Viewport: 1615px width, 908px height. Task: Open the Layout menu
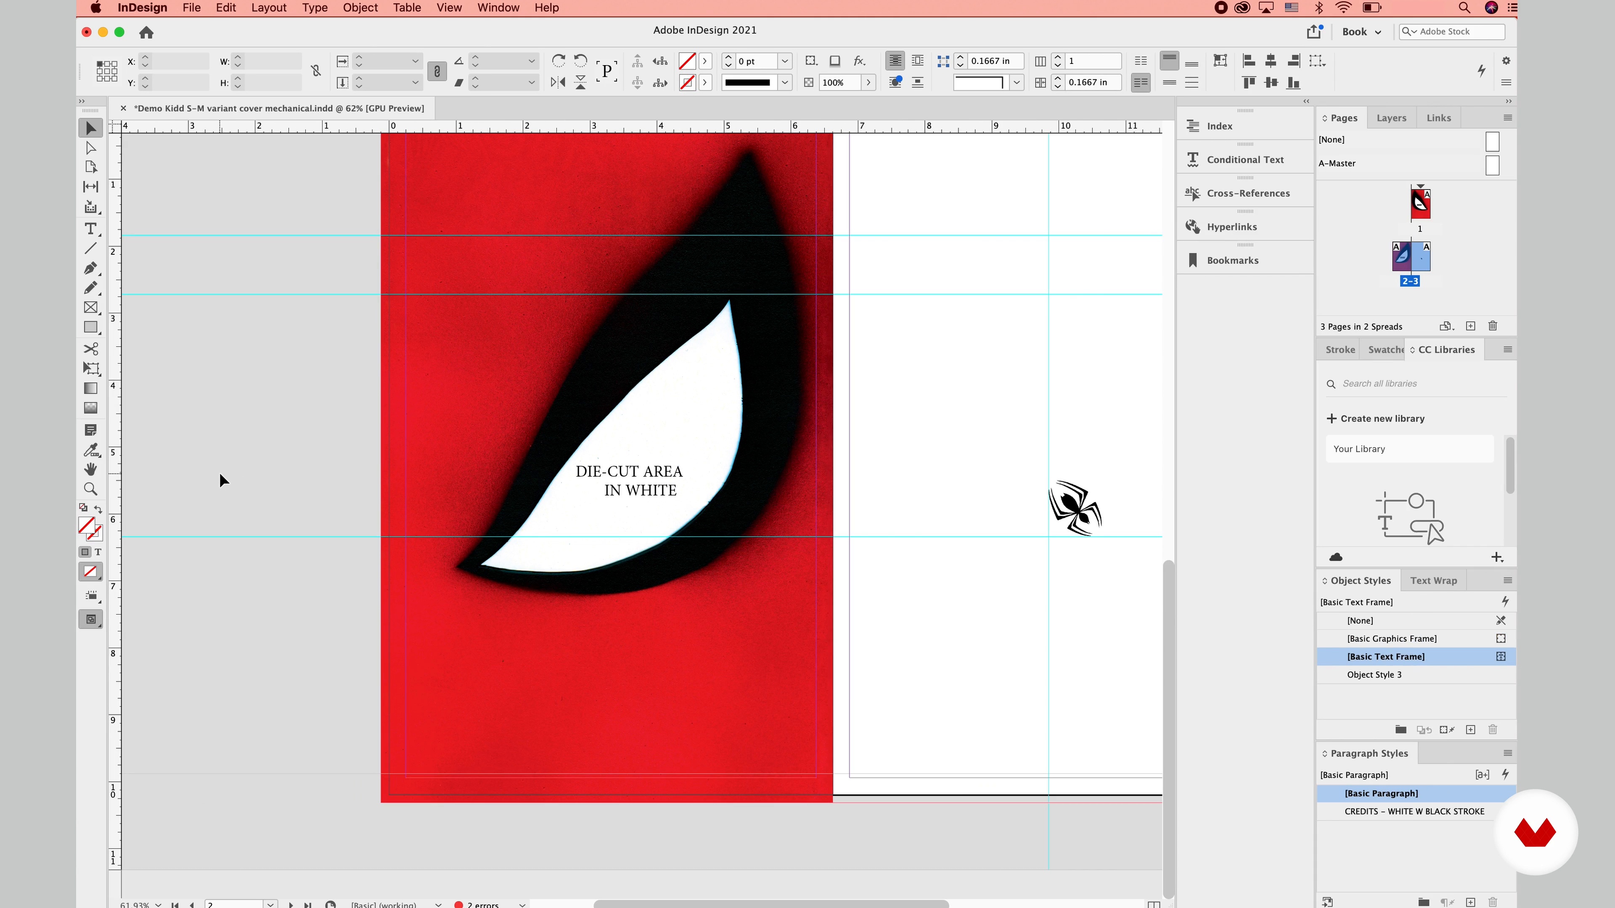point(269,8)
